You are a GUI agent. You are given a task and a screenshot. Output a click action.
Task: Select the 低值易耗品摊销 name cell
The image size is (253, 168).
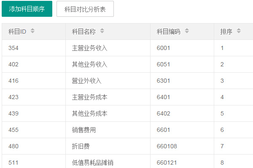pyautogui.click(x=93, y=163)
